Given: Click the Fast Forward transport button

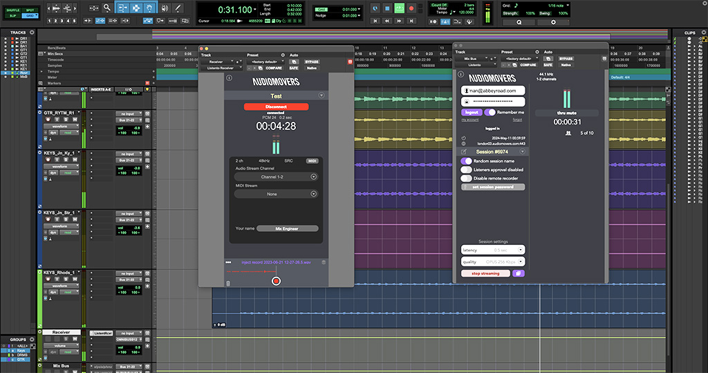Looking at the screenshot, I should pos(399,21).
